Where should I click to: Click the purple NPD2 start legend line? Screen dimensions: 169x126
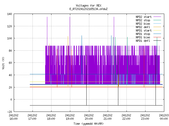pyautogui.click(x=157, y=17)
